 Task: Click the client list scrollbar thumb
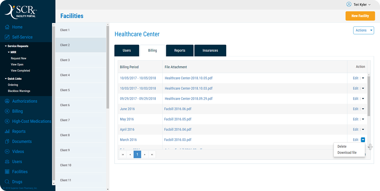coord(108,67)
